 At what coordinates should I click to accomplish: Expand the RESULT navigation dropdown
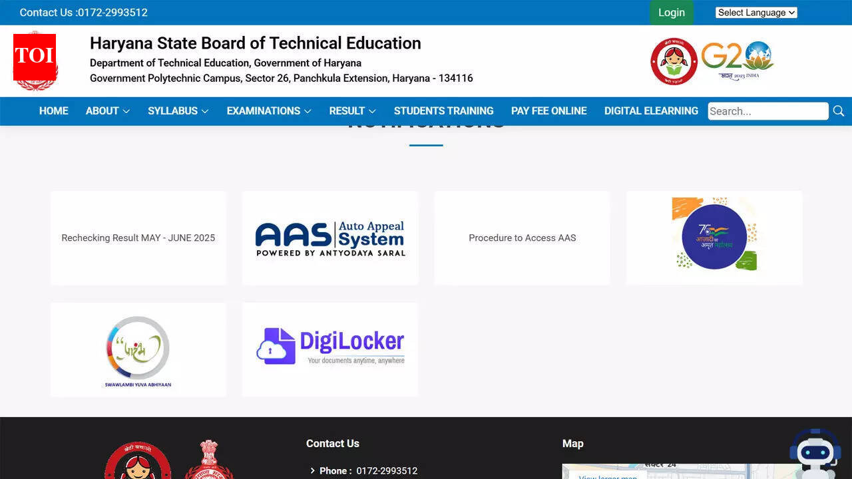352,111
